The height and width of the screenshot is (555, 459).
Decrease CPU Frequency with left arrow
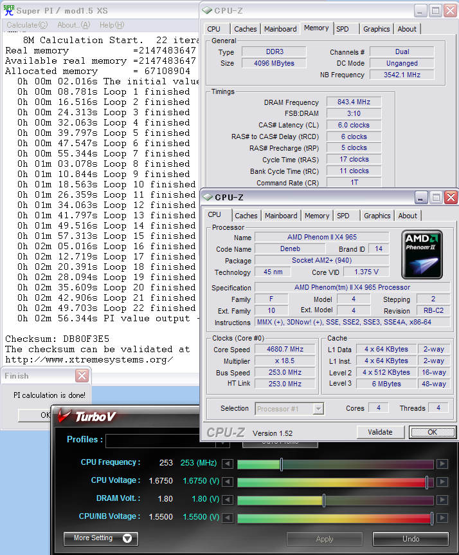pyautogui.click(x=228, y=464)
